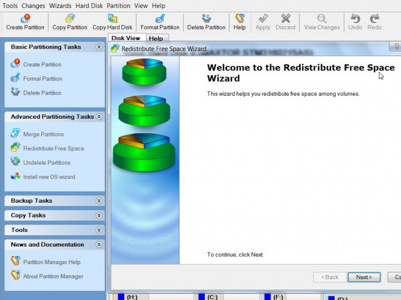Open the Tools menu
401x300 pixels.
pos(10,6)
